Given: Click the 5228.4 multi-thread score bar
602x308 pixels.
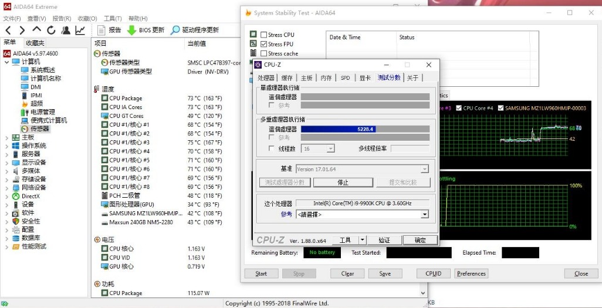Looking at the screenshot, I should coord(365,129).
